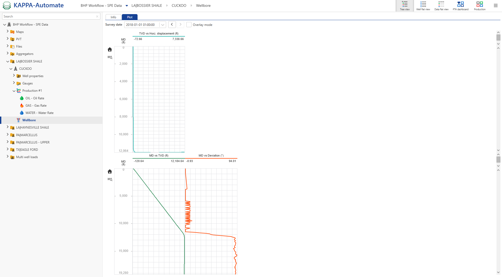Click the CUCKOO breadcrumb link
The image size is (502, 277).
coord(179,5)
